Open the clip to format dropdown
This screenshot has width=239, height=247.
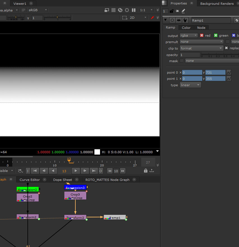201,48
